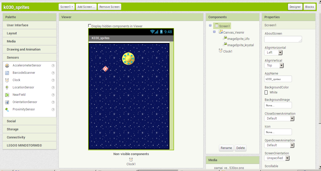
Task: Click the Remove Screen button
Action: coord(110,7)
